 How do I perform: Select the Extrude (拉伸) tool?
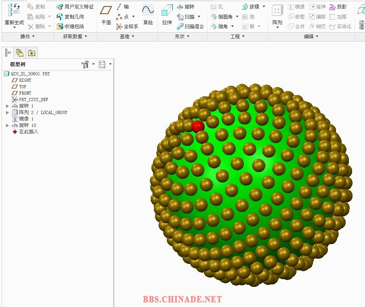click(167, 15)
